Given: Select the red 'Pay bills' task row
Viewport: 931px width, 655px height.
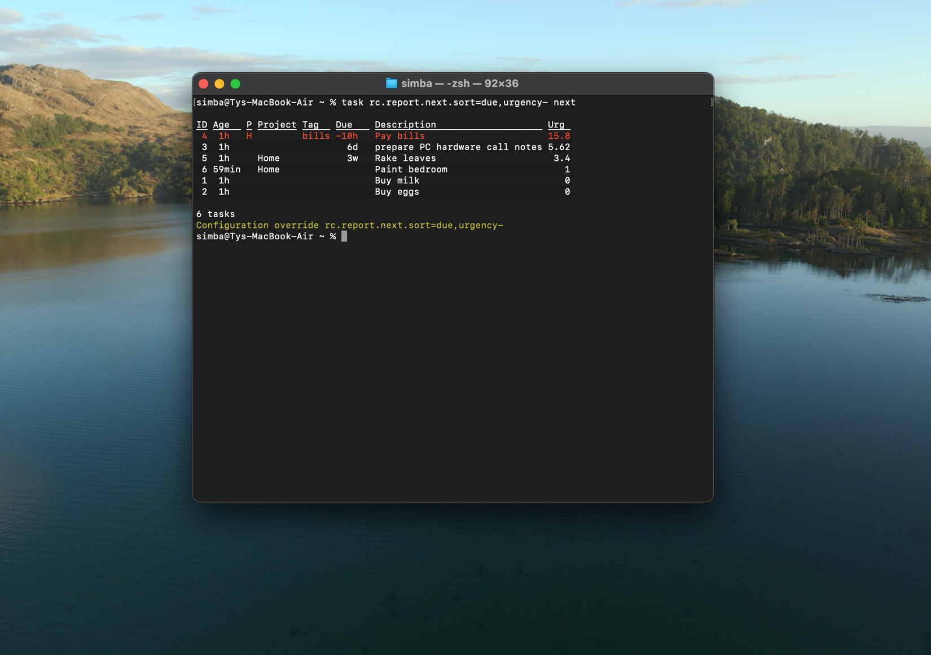Looking at the screenshot, I should [x=399, y=135].
